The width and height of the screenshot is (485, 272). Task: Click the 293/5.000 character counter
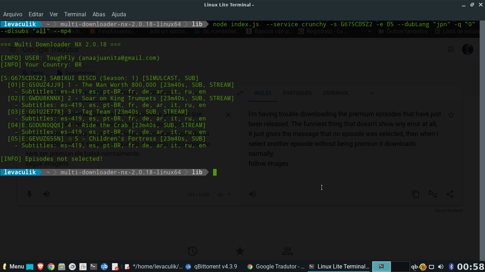198,194
